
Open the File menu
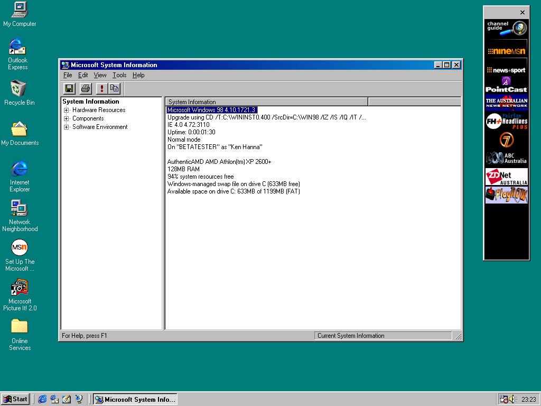[x=68, y=75]
